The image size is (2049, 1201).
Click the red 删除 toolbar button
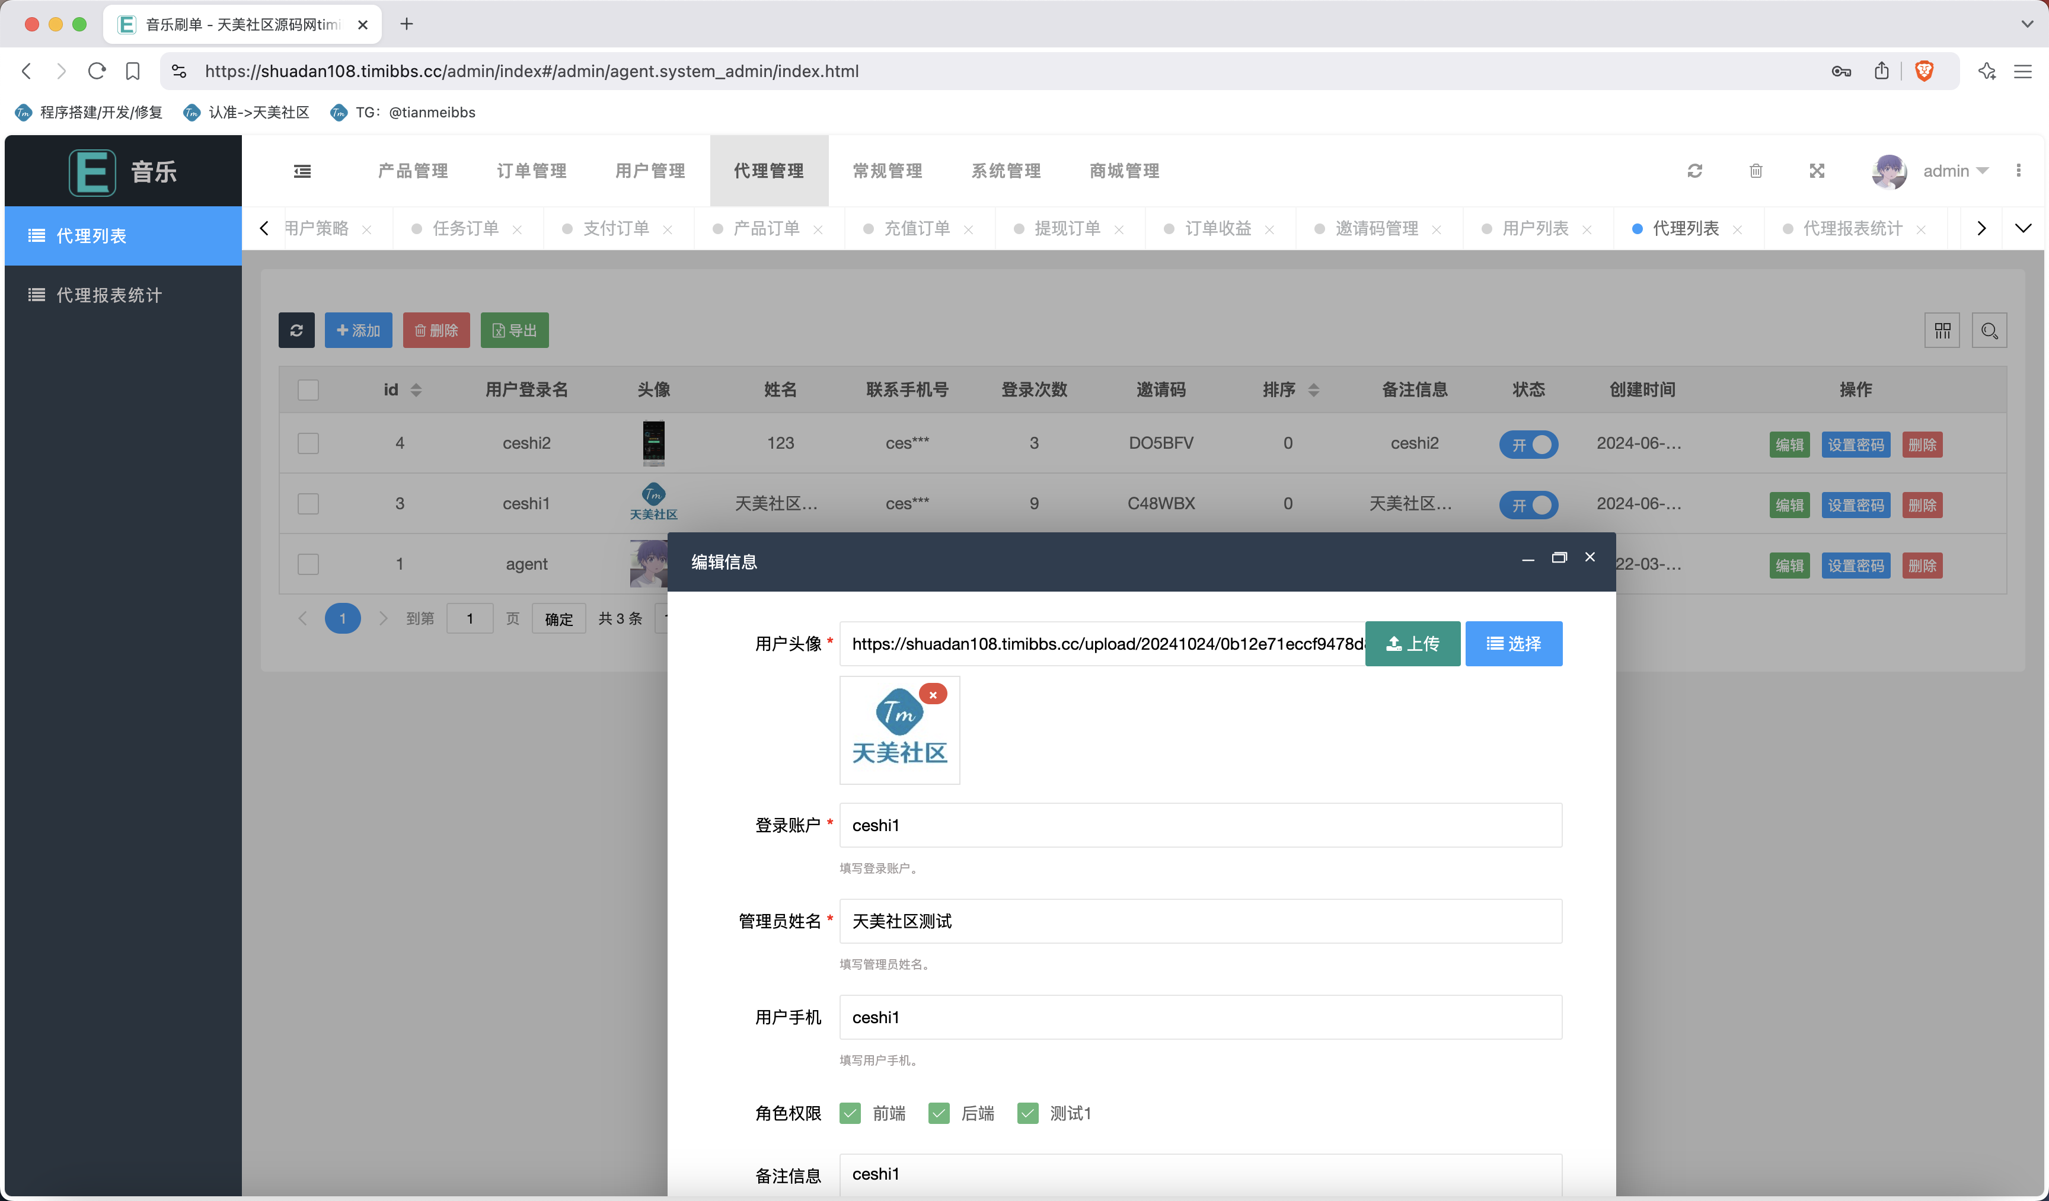436,330
